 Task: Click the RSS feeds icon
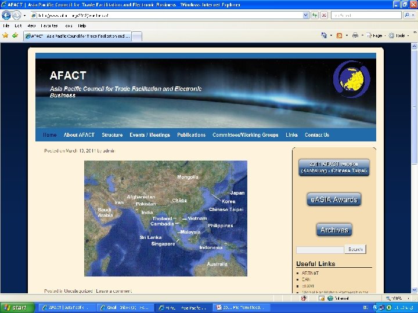(340, 35)
